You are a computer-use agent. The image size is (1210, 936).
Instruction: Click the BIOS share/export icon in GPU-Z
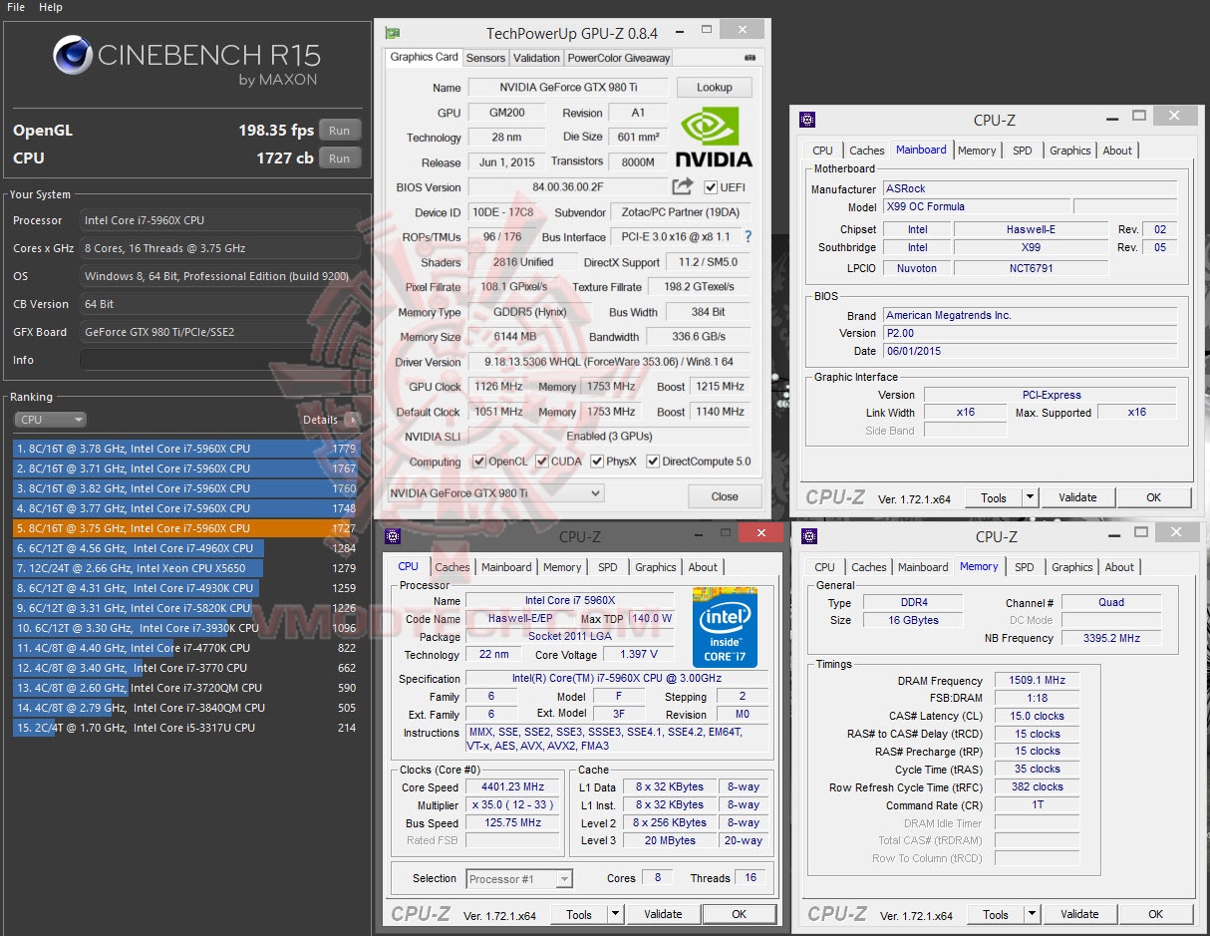pyautogui.click(x=683, y=186)
